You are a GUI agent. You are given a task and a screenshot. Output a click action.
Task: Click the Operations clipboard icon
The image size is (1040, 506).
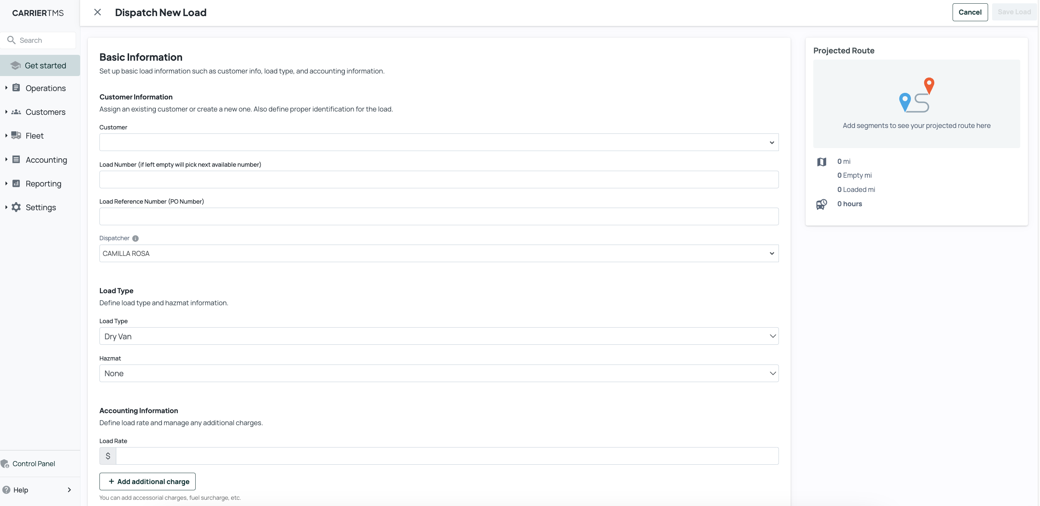(16, 87)
